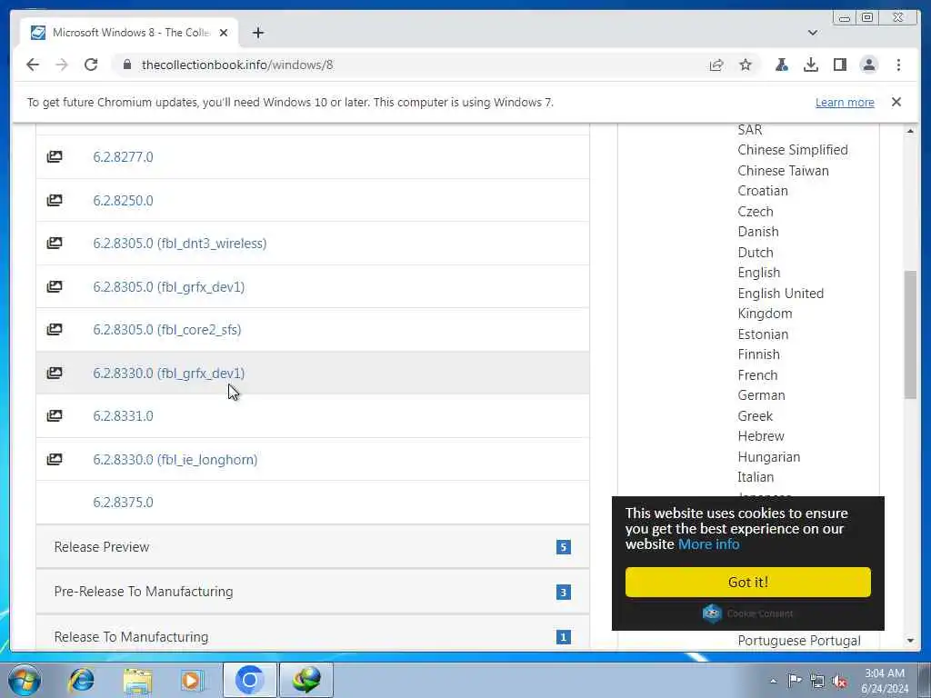The image size is (931, 698).
Task: Show hidden system tray icons
Action: click(x=773, y=682)
